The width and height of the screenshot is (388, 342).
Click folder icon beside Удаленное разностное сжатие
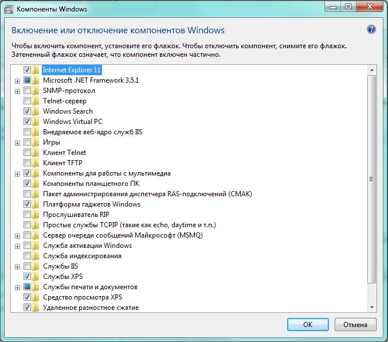[x=36, y=308]
